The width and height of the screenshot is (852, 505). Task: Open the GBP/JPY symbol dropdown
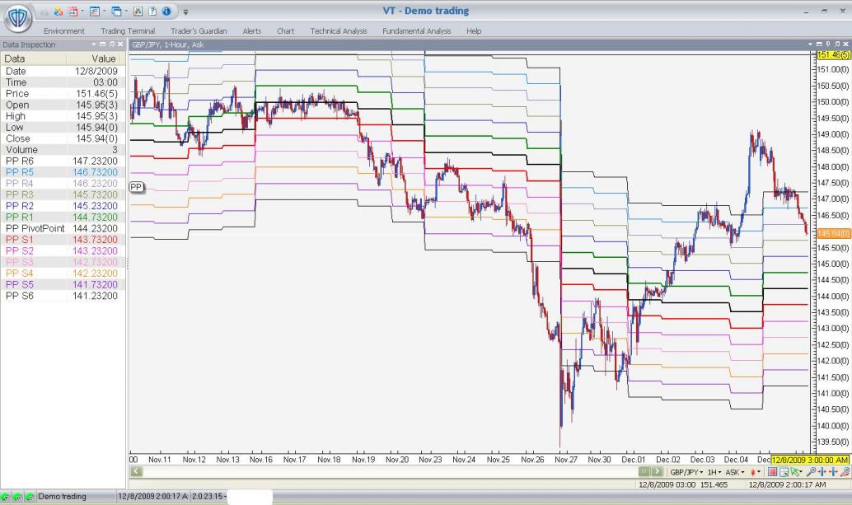click(x=686, y=472)
